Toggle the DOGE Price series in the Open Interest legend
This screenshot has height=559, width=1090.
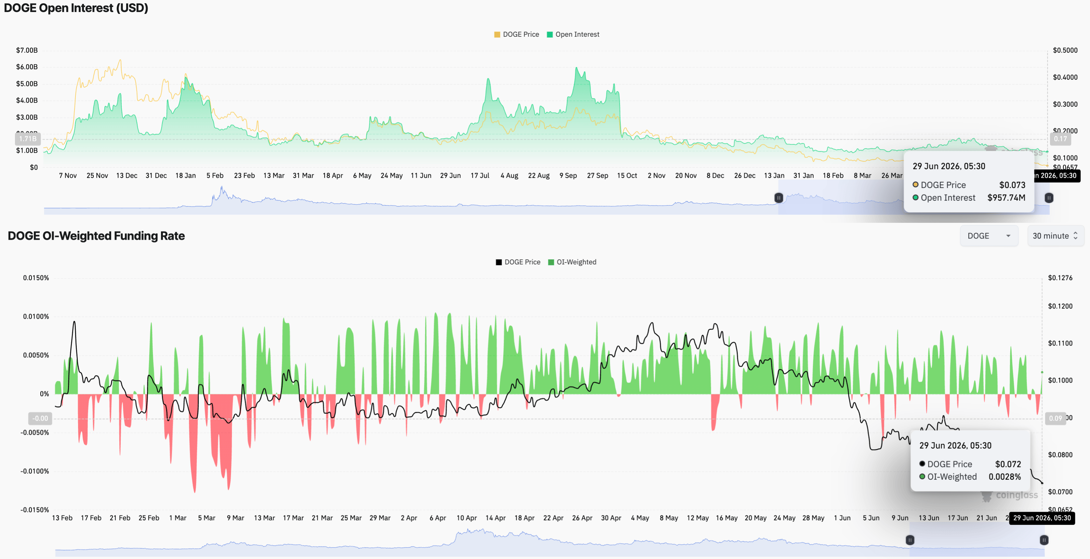pos(516,34)
